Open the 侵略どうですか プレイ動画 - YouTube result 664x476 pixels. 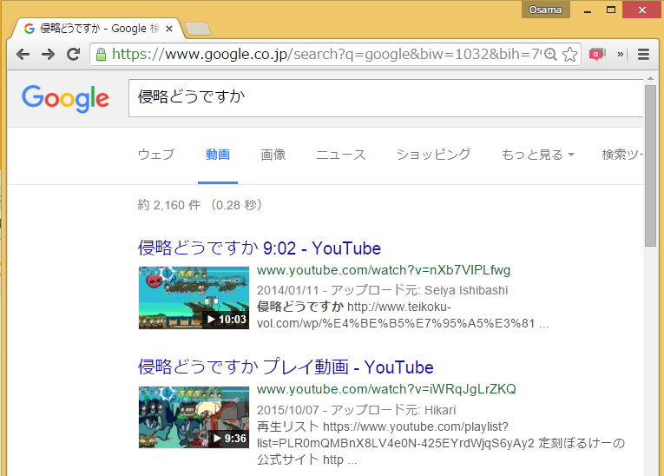(x=286, y=367)
